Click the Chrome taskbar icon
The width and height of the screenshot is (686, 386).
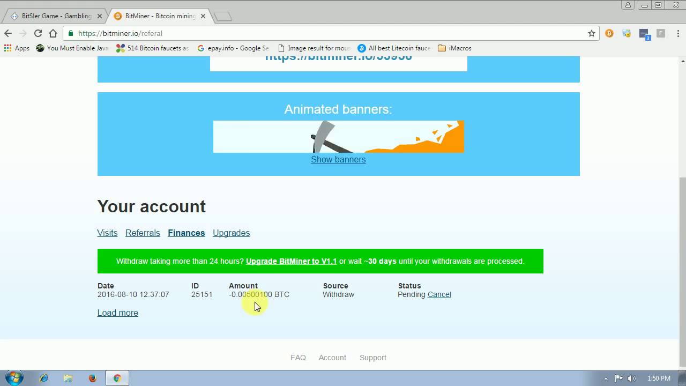click(117, 378)
